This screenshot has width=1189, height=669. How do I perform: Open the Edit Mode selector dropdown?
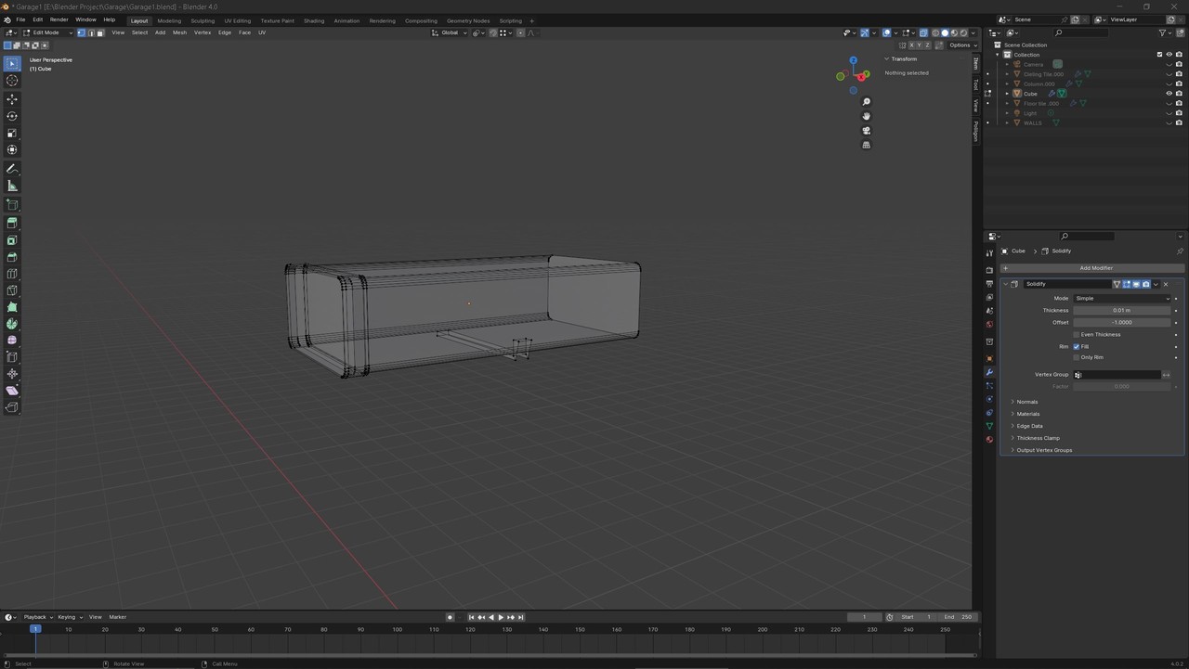point(46,32)
